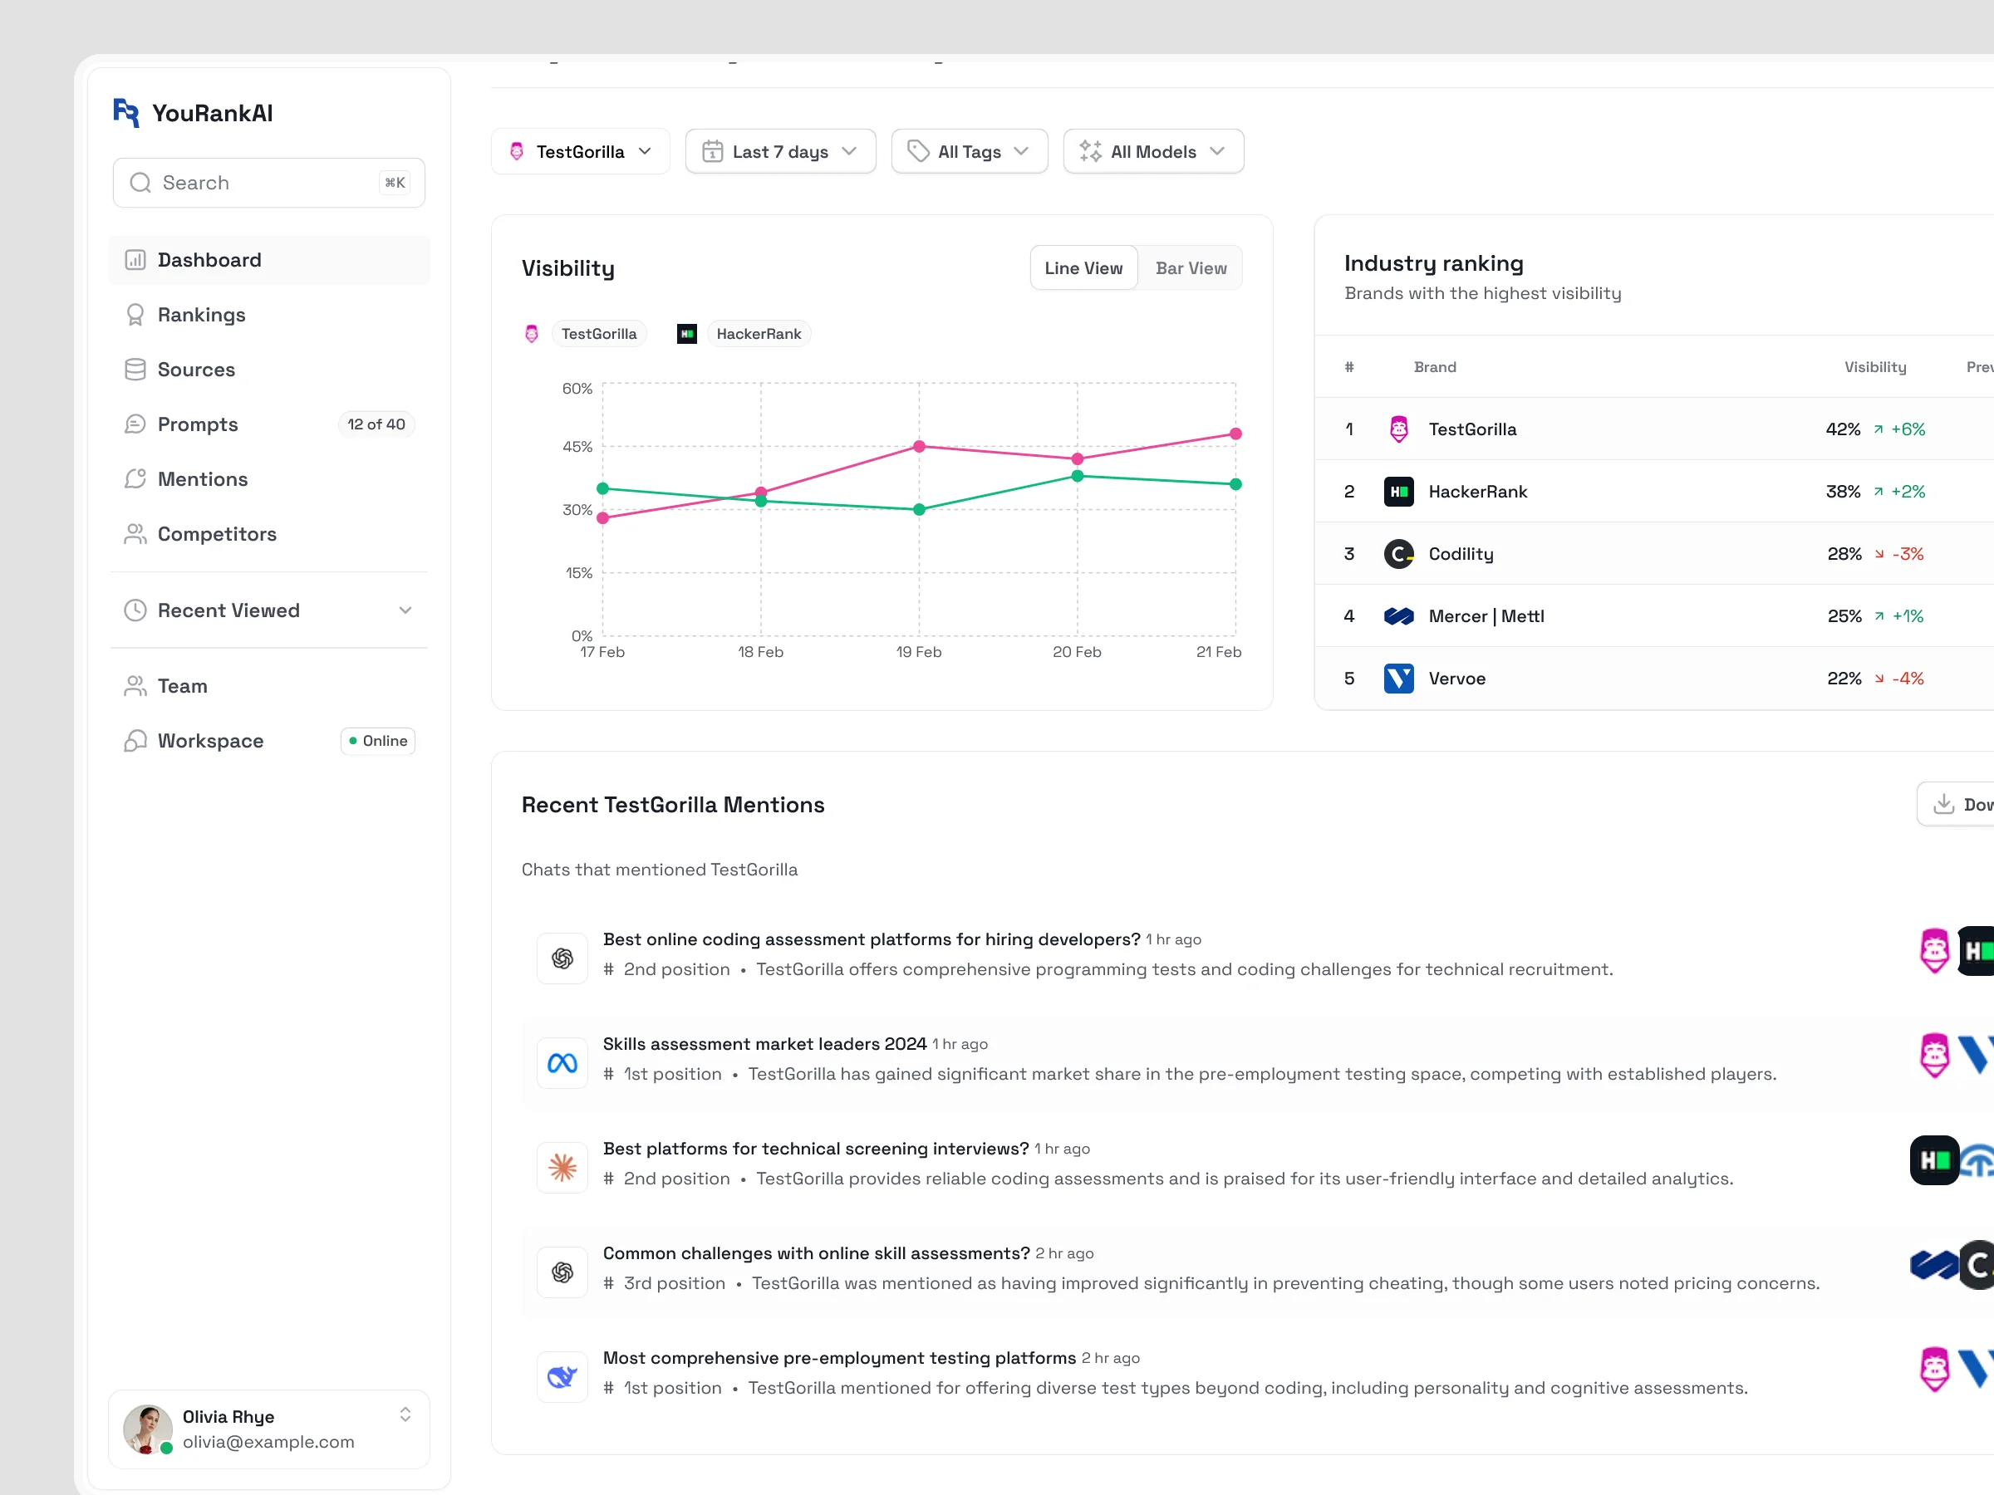Click the 21 Feb TestGorilla data point
The image size is (1994, 1495).
(x=1235, y=434)
